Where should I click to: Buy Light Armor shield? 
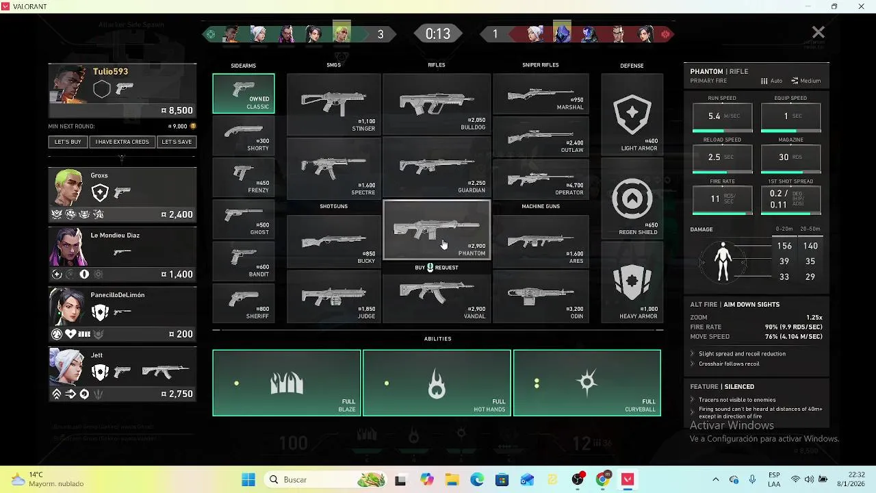pyautogui.click(x=632, y=114)
